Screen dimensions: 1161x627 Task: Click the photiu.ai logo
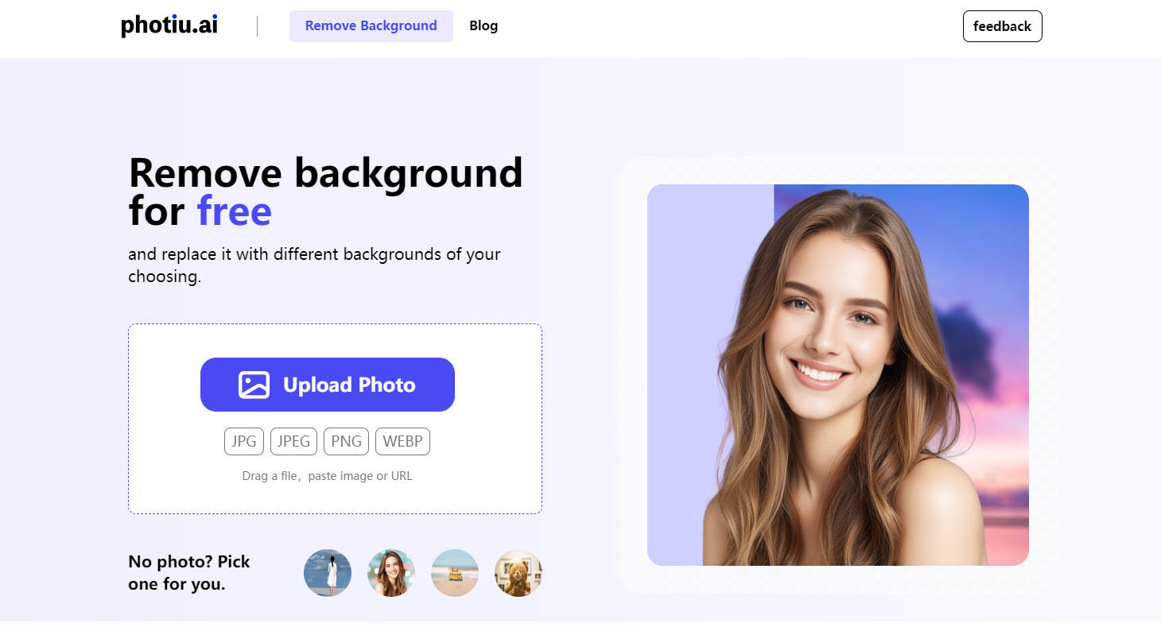[169, 25]
